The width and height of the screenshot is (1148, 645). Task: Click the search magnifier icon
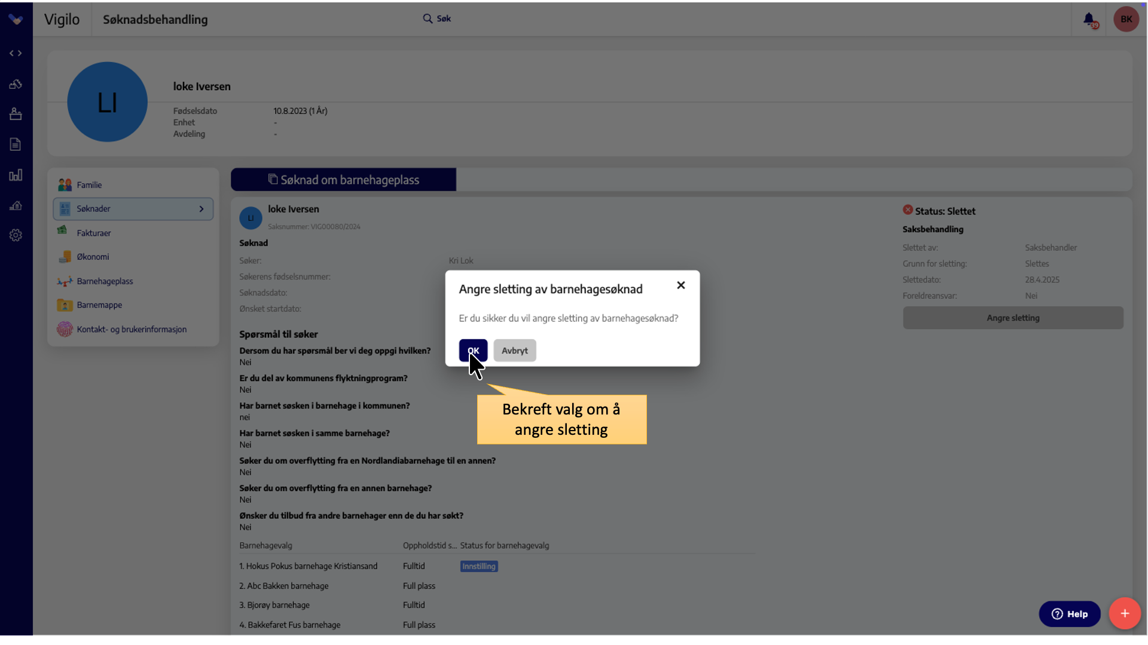point(428,19)
